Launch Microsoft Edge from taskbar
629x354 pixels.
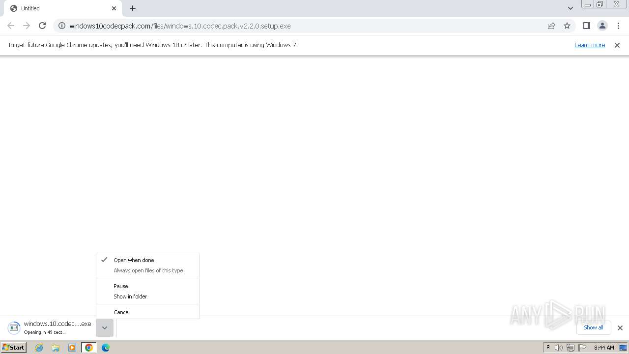tap(106, 348)
